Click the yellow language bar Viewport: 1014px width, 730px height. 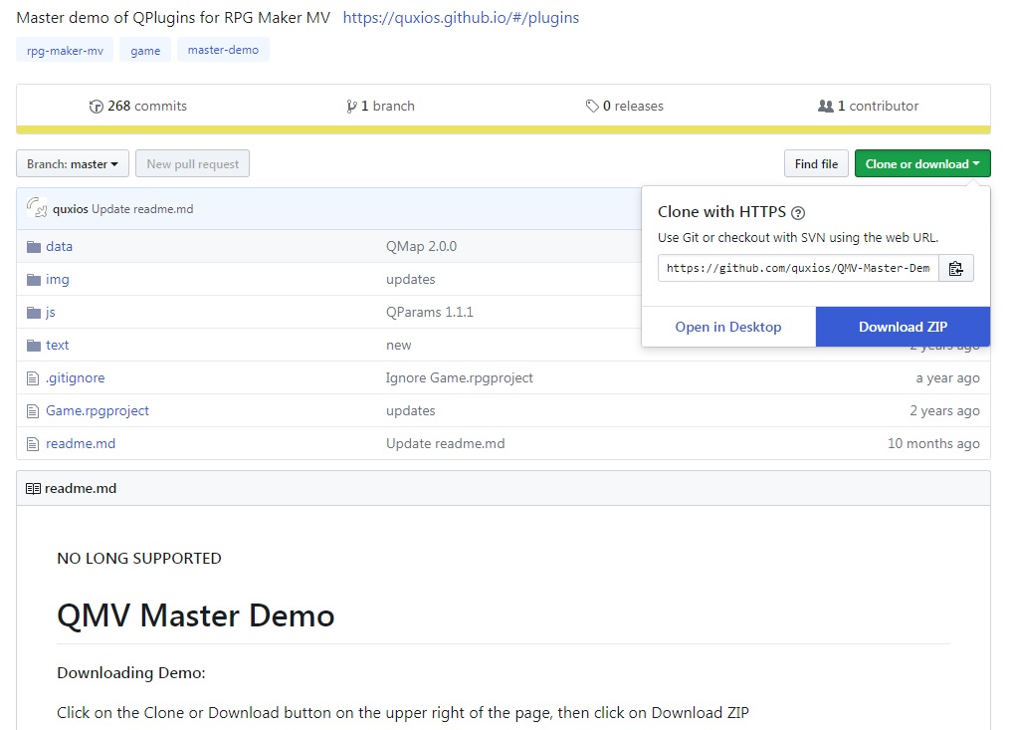(x=503, y=129)
